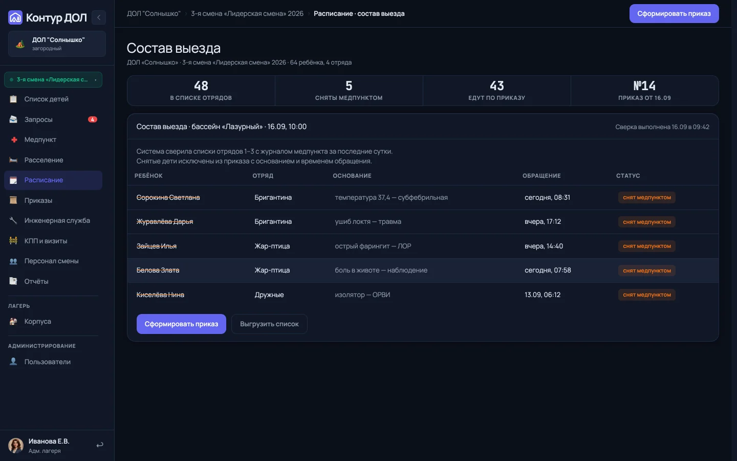The height and width of the screenshot is (461, 737).
Task: Click the name Киселёва Нина
Action: pyautogui.click(x=160, y=295)
